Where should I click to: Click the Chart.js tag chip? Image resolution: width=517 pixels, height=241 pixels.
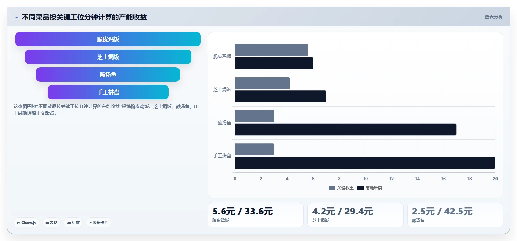tap(26, 223)
